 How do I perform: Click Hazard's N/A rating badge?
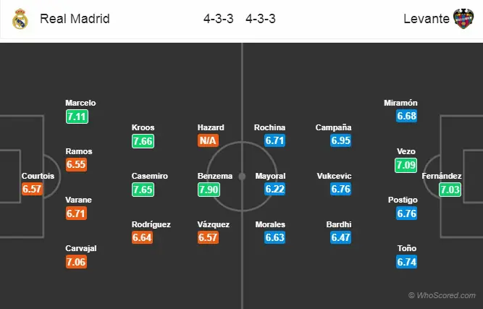point(209,140)
